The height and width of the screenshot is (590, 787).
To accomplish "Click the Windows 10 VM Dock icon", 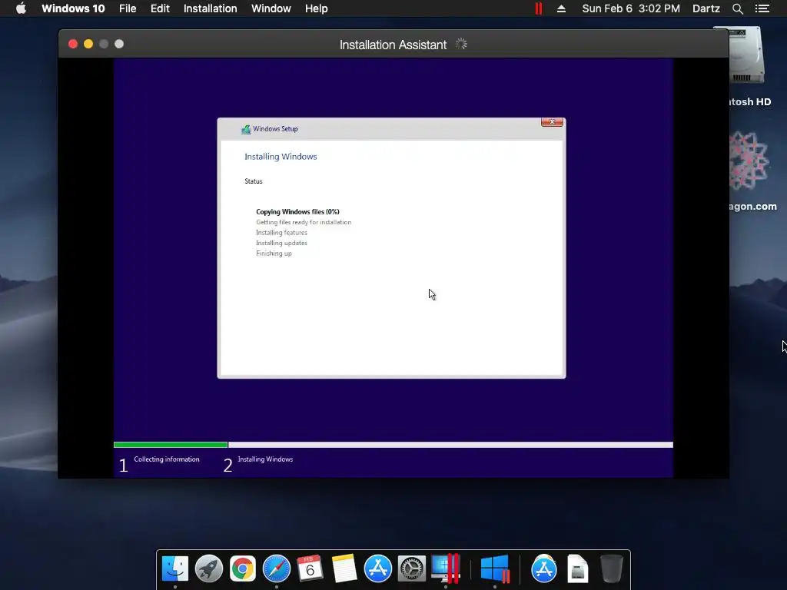I will point(495,568).
